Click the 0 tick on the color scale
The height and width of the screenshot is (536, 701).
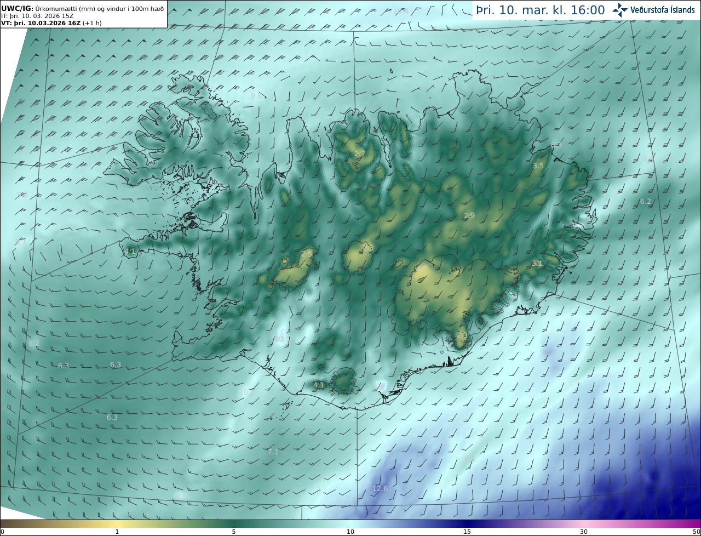click(x=2, y=532)
